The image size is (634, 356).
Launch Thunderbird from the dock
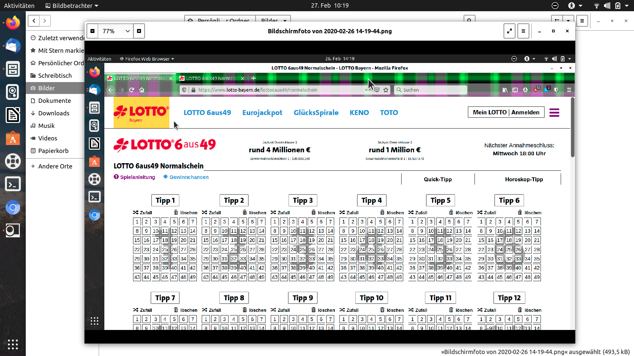[13, 46]
